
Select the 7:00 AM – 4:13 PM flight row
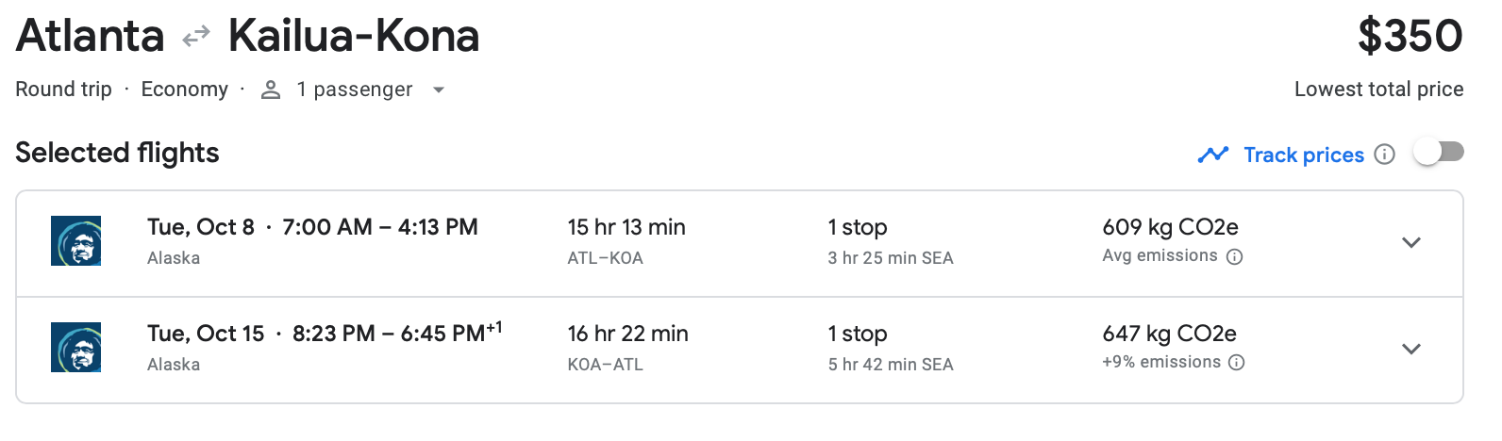coord(379,227)
